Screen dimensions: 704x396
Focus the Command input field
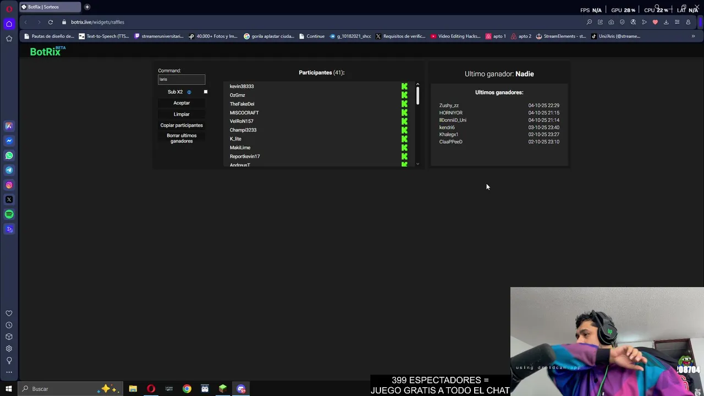tap(182, 80)
